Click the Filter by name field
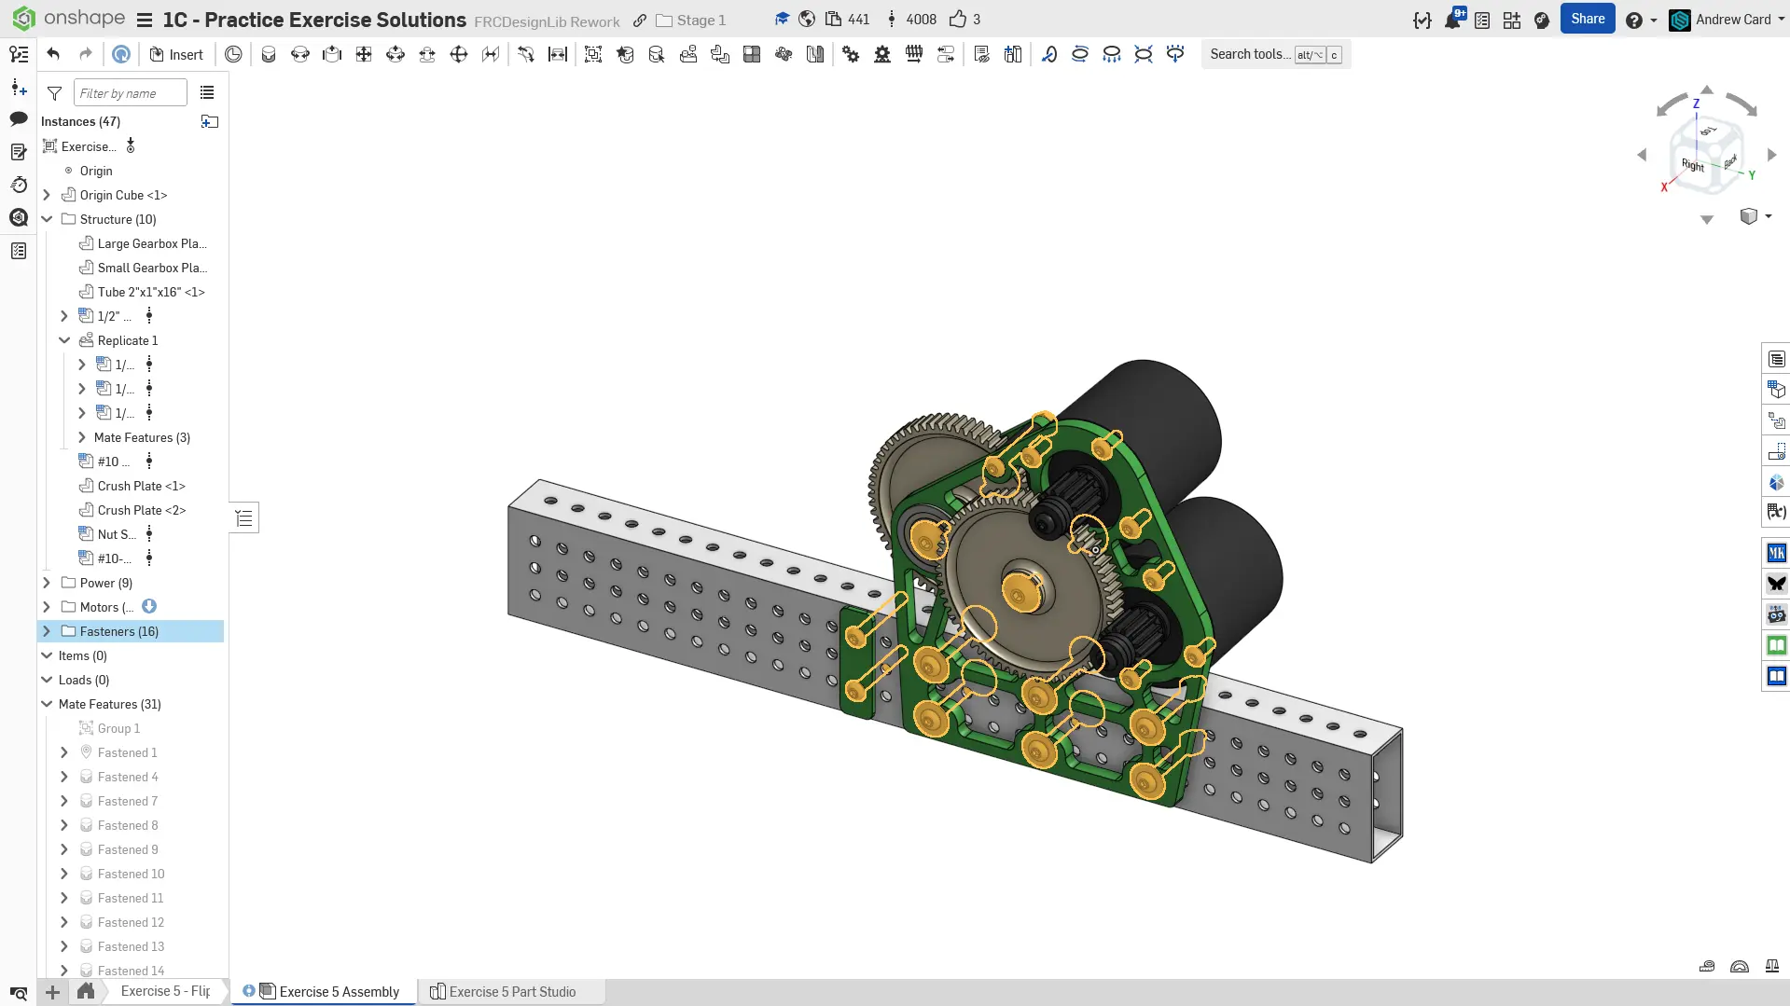 130,93
